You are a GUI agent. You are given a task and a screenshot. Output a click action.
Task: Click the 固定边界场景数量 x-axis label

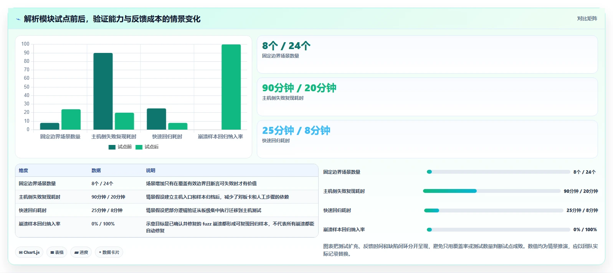coord(60,136)
